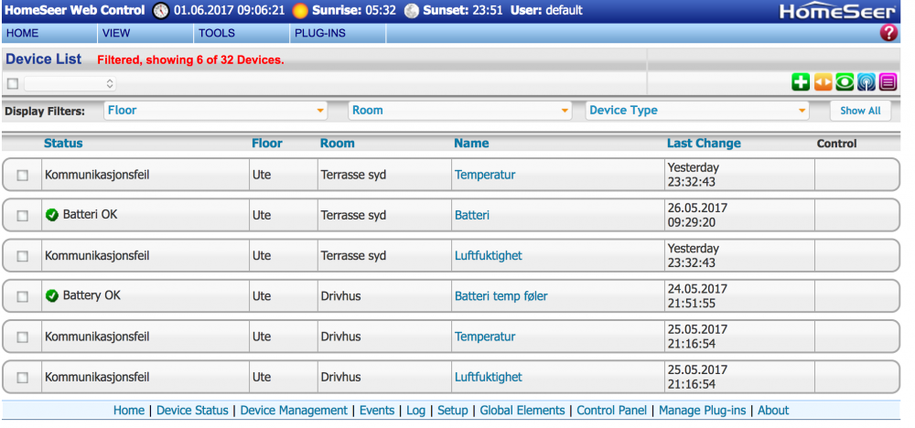The image size is (915, 428).
Task: Open the bulk action selector beside the top checkbox
Action: (70, 83)
